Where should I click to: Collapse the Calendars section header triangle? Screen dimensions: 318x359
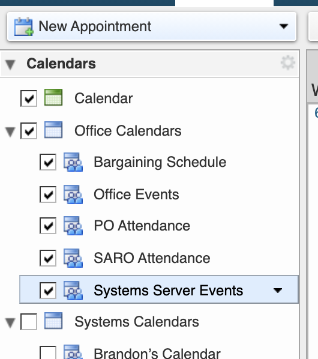tap(10, 64)
